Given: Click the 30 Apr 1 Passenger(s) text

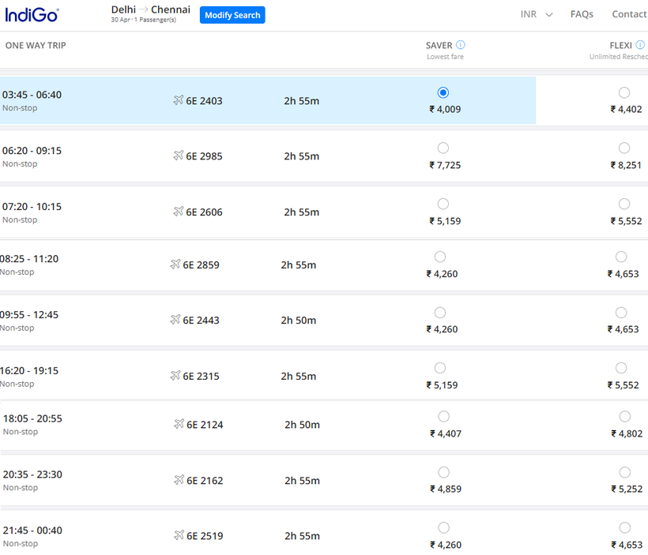Looking at the screenshot, I should [x=143, y=20].
